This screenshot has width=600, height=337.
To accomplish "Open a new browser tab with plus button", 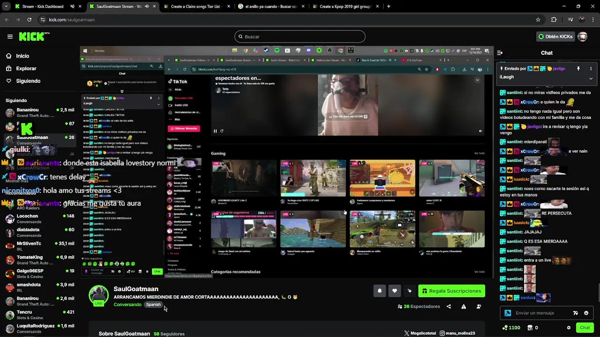I will point(389,7).
